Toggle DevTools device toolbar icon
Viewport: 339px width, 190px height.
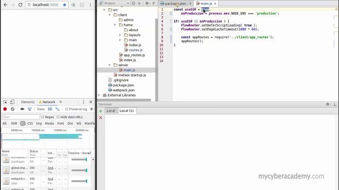click(12, 102)
